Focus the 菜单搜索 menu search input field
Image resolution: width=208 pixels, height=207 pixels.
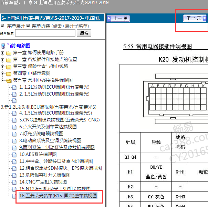point(45,33)
